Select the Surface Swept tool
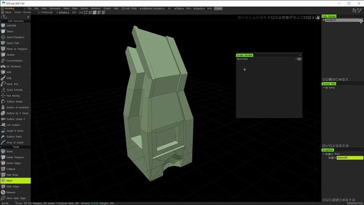Viewport: 364px width, 205px height. (15, 101)
